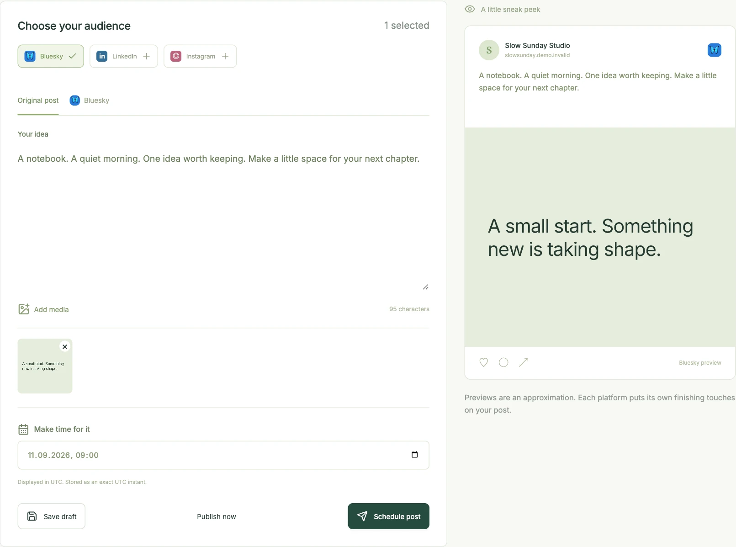Grab the text area resize handle
The height and width of the screenshot is (547, 736).
click(x=426, y=287)
